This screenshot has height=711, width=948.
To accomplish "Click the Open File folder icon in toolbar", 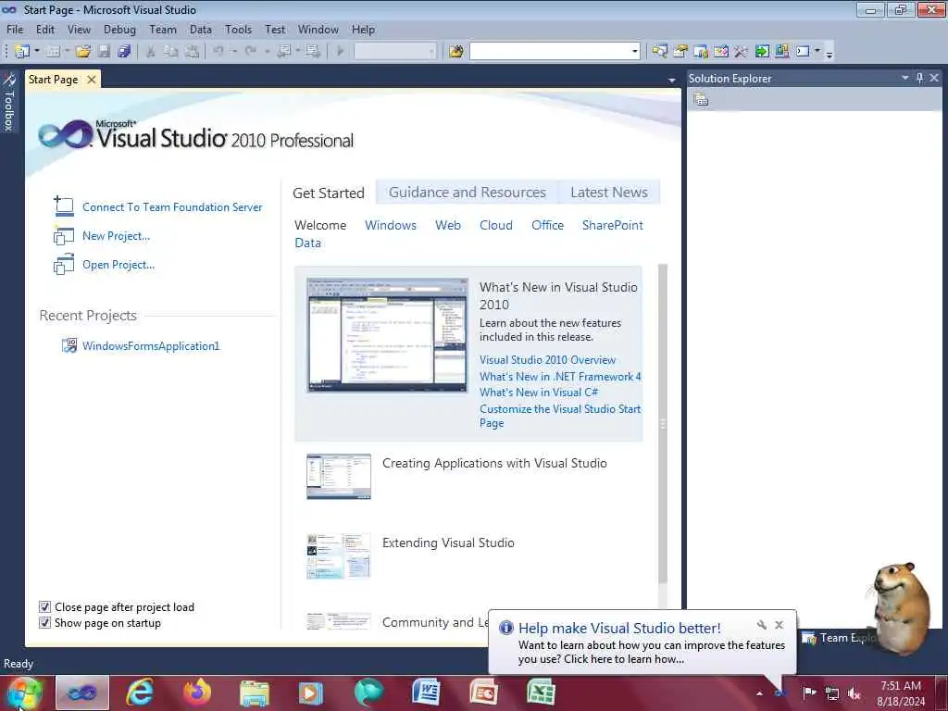I will click(x=83, y=52).
